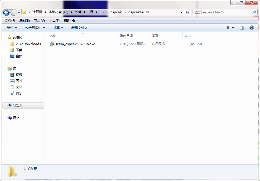Click the 图片 picture icon
The image size is (260, 181).
click(12, 81)
